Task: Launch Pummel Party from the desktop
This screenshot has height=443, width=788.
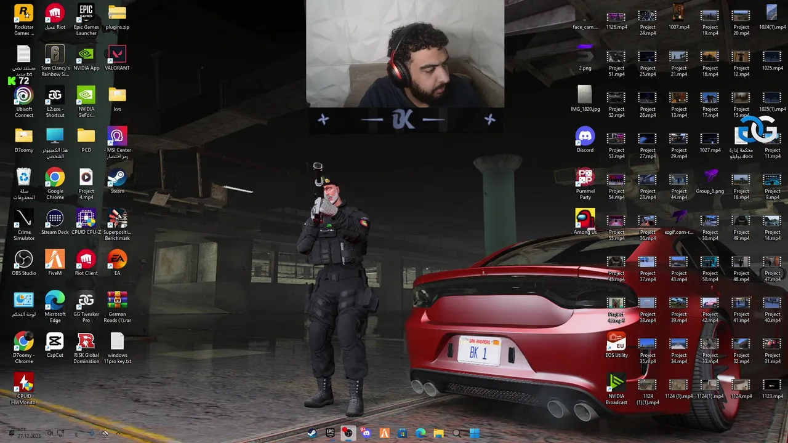Action: tap(585, 183)
